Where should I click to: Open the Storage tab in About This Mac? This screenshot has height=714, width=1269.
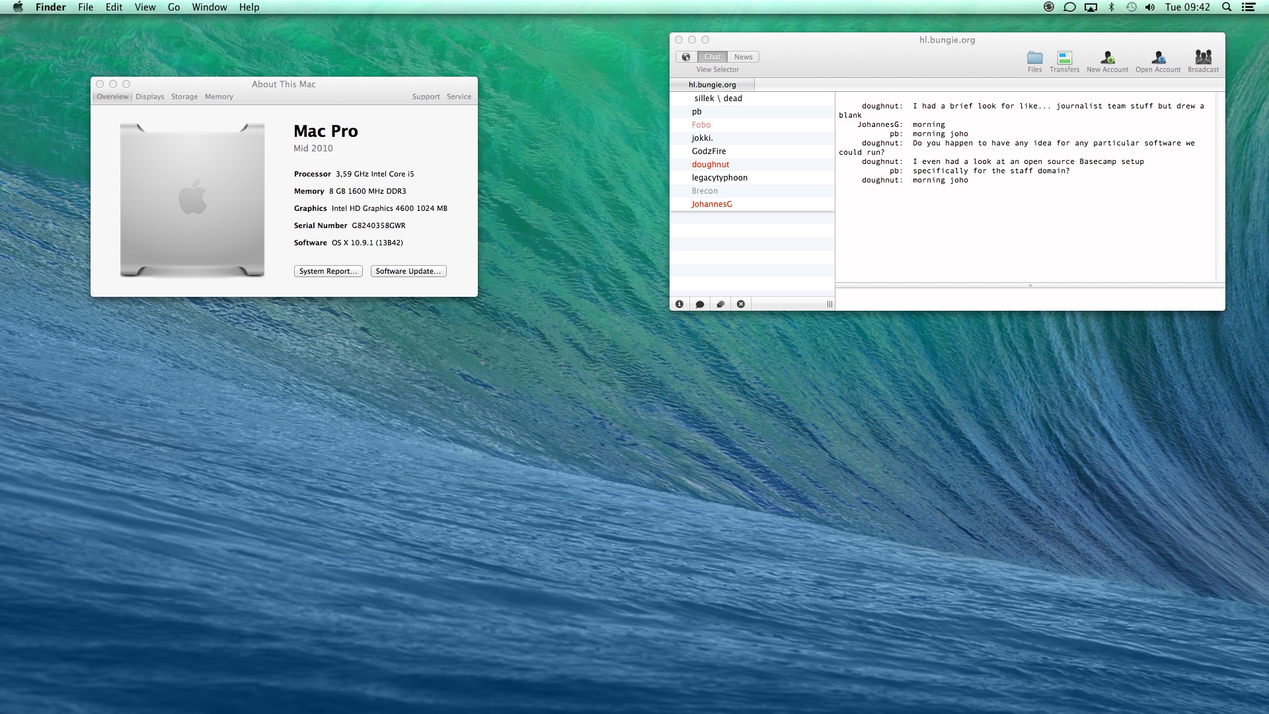pos(184,97)
